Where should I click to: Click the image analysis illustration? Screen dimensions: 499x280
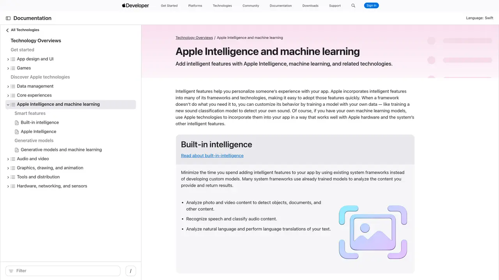pyautogui.click(x=373, y=232)
